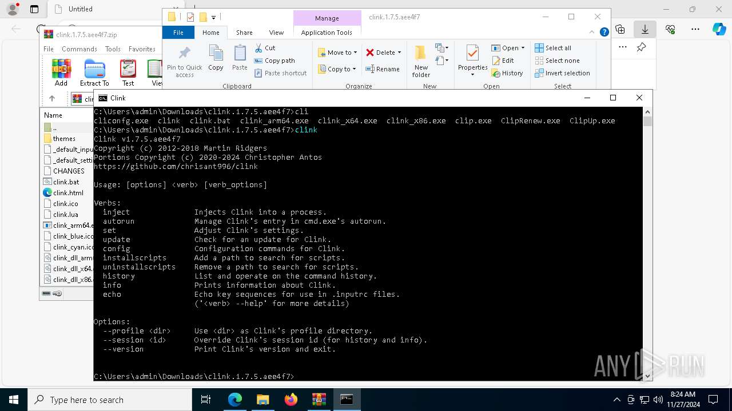Click Clink console scrollbar down arrow

click(647, 376)
